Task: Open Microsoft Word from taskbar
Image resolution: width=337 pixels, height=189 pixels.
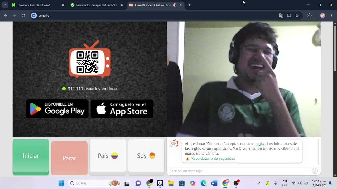Action: [x=214, y=183]
